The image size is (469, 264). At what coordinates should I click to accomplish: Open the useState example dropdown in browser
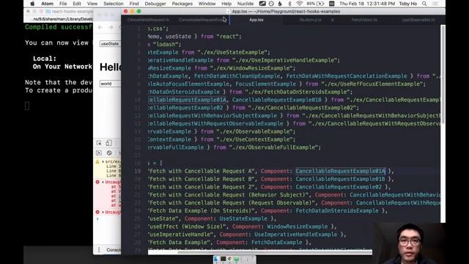tap(111, 44)
